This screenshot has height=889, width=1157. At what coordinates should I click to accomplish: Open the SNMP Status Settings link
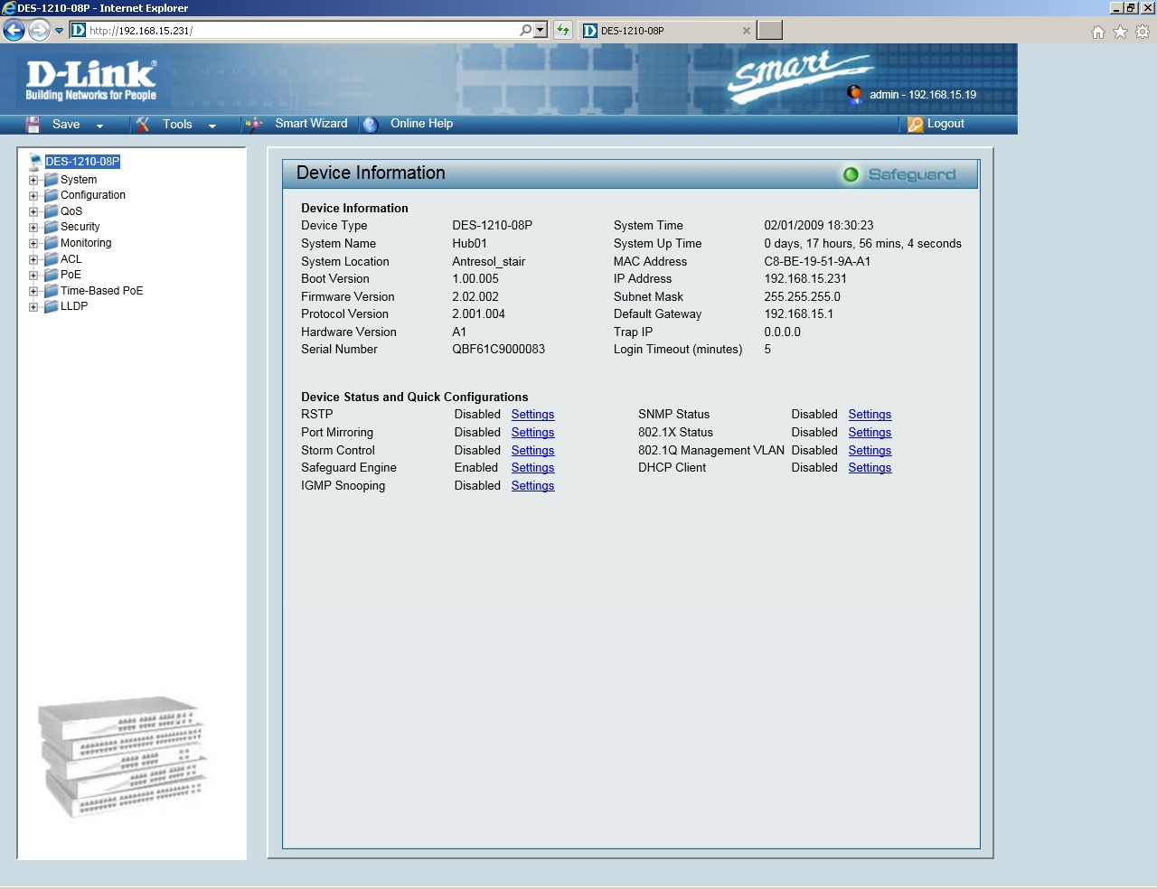click(870, 415)
